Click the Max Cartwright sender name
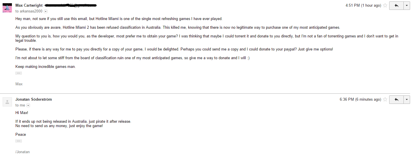Screen dimensions: 413x159 (x=29, y=6)
